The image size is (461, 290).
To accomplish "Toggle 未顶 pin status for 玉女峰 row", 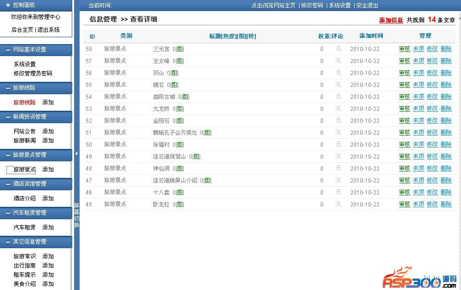I will click(418, 61).
